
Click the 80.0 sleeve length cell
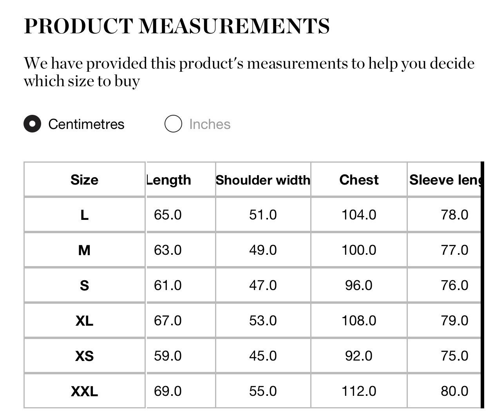[x=444, y=391]
